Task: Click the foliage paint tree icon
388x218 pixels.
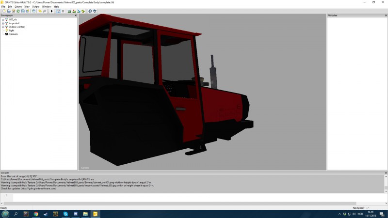Action: pyautogui.click(x=83, y=11)
